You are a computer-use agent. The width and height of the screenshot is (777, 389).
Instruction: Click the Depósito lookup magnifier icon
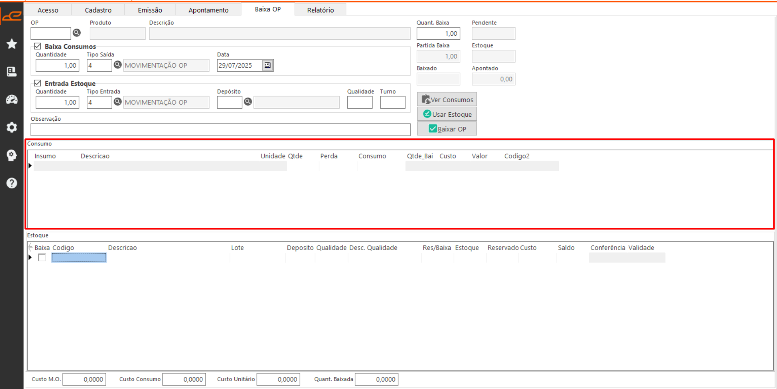(248, 102)
